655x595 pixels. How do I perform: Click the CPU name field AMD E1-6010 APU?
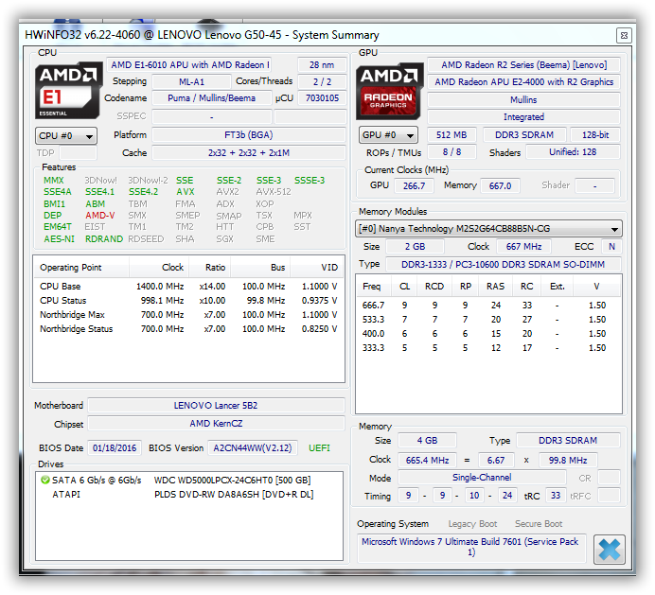tap(189, 65)
